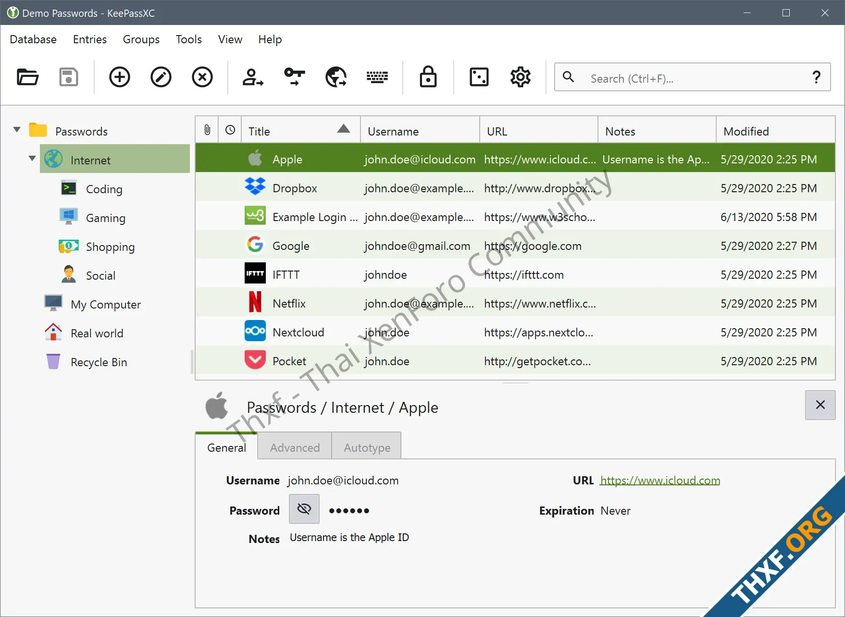The image size is (845, 617).
Task: Switch to the Autotype tab
Action: (x=367, y=446)
